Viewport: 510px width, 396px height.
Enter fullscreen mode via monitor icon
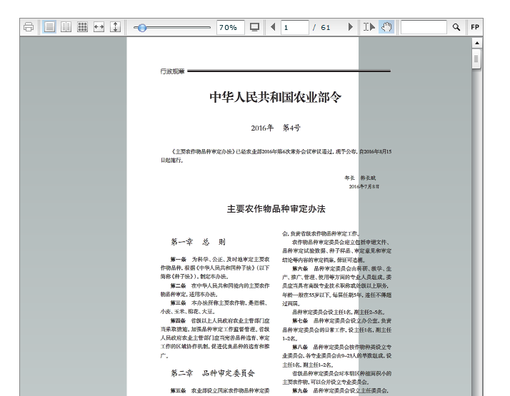tap(254, 27)
